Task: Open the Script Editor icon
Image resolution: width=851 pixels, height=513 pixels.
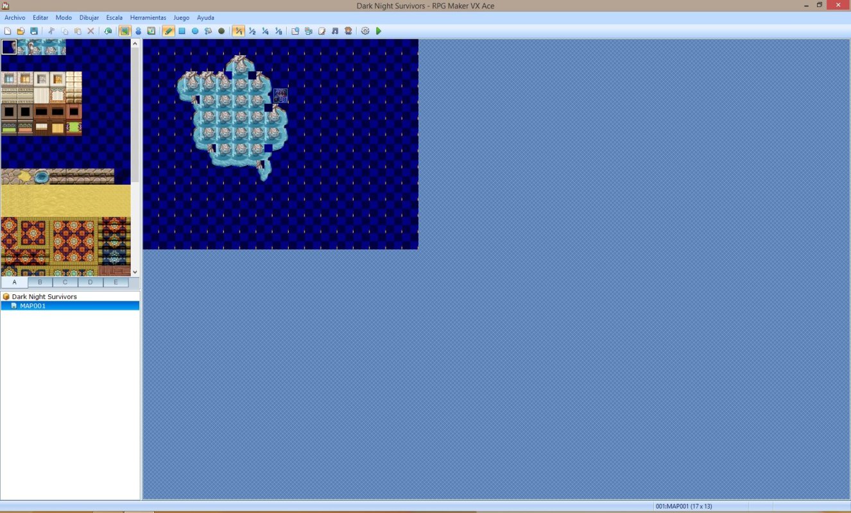Action: (x=322, y=31)
